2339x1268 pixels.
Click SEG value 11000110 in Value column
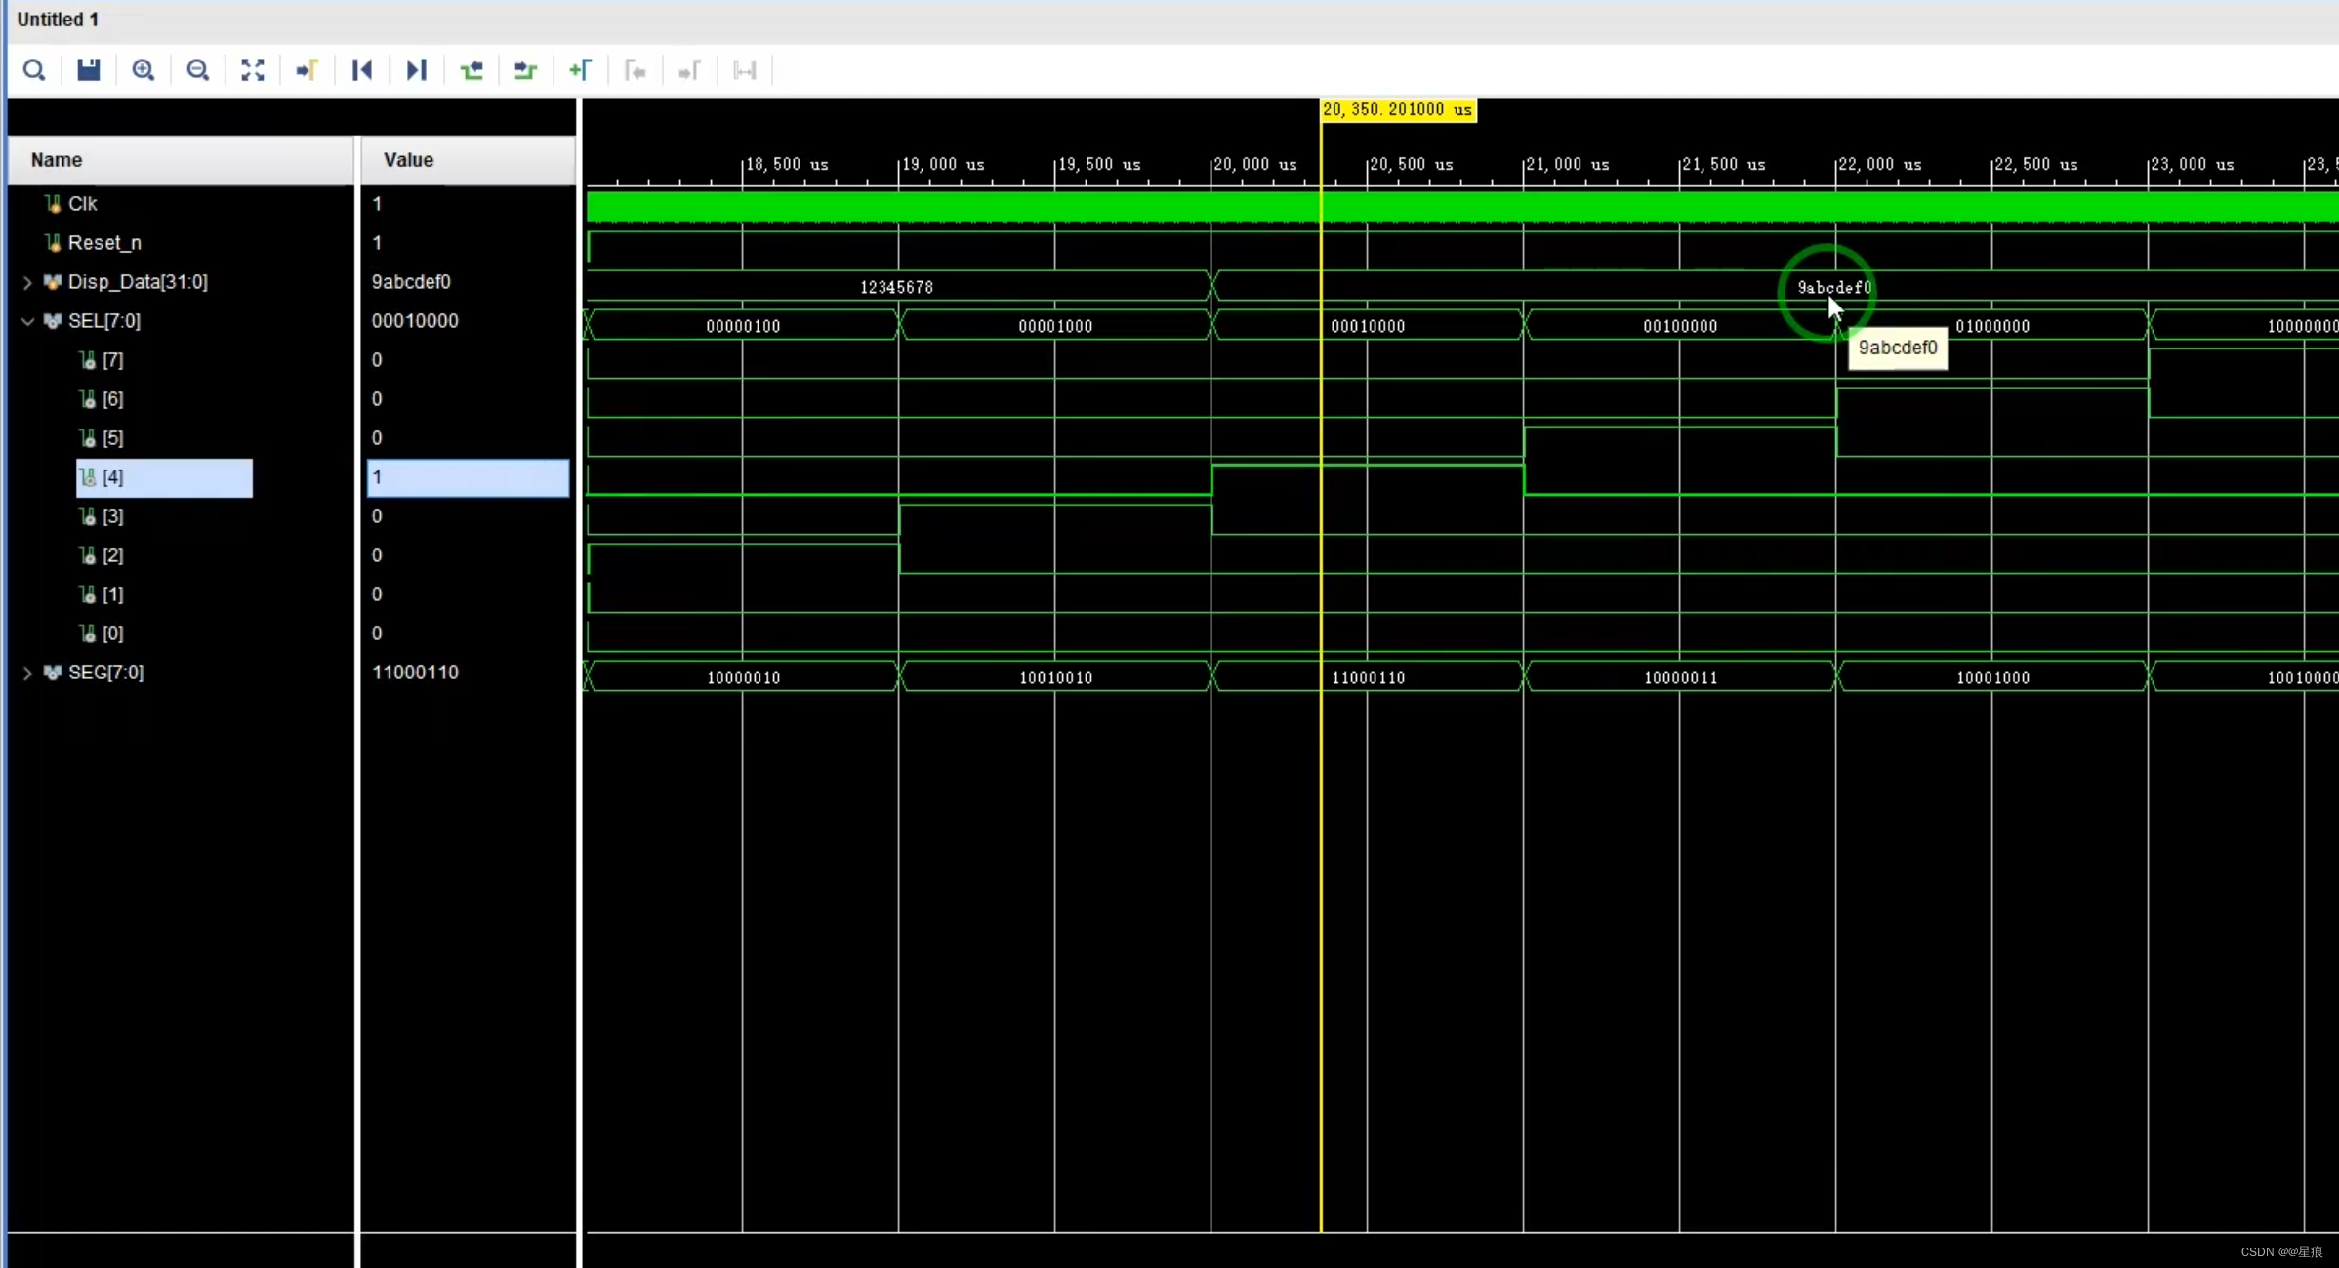[x=415, y=673]
